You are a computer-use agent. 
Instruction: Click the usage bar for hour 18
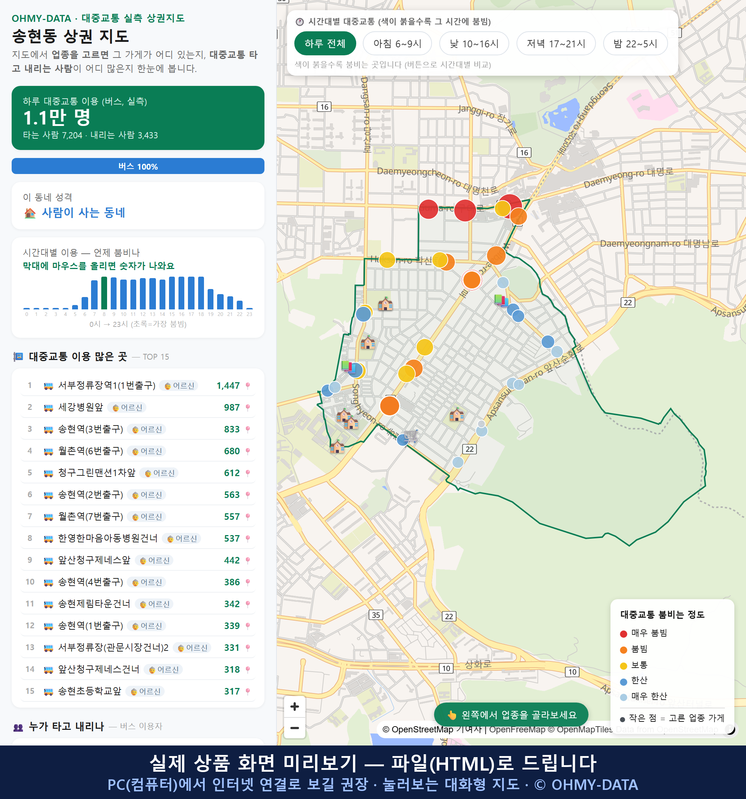point(201,293)
